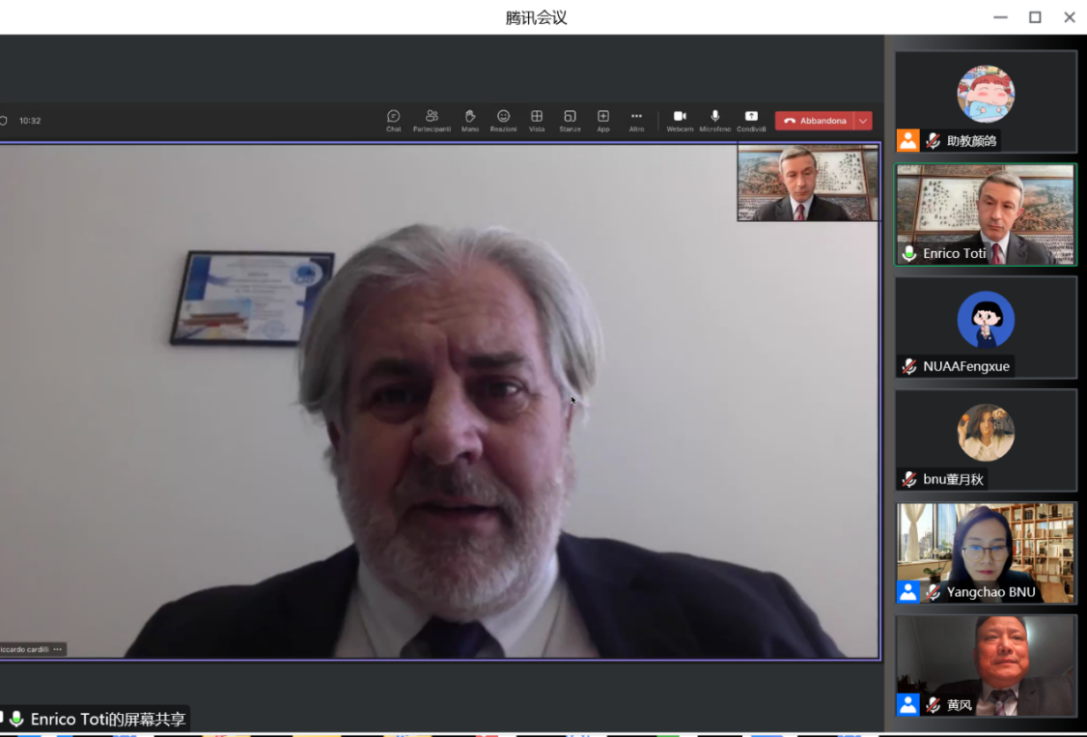Viewport: 1087px width, 737px height.
Task: Select Enrico Toti's video tile in sidebar
Action: [986, 214]
